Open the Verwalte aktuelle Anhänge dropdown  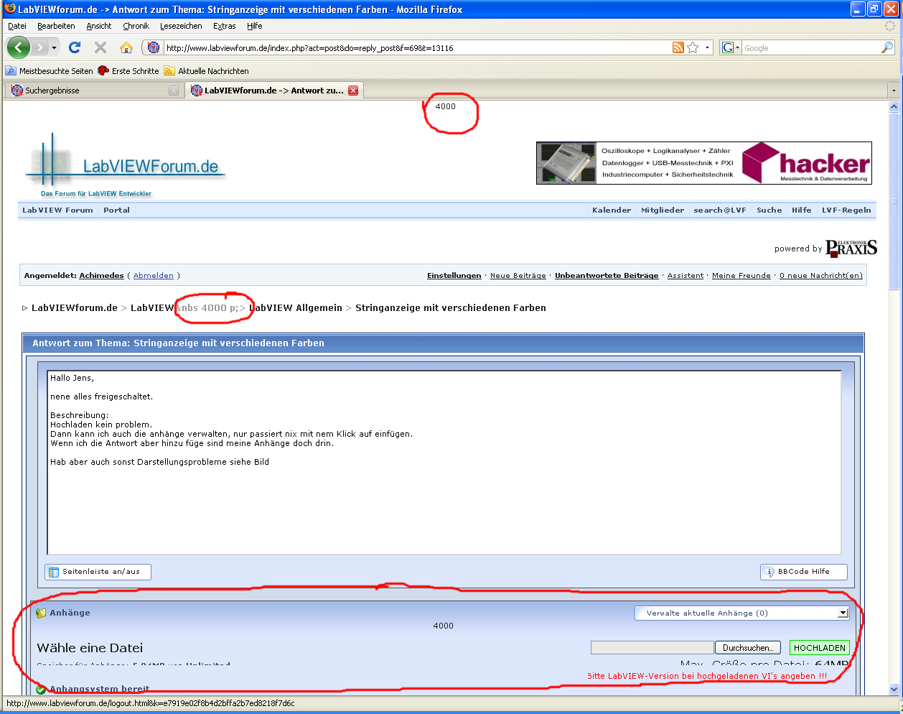(x=742, y=613)
